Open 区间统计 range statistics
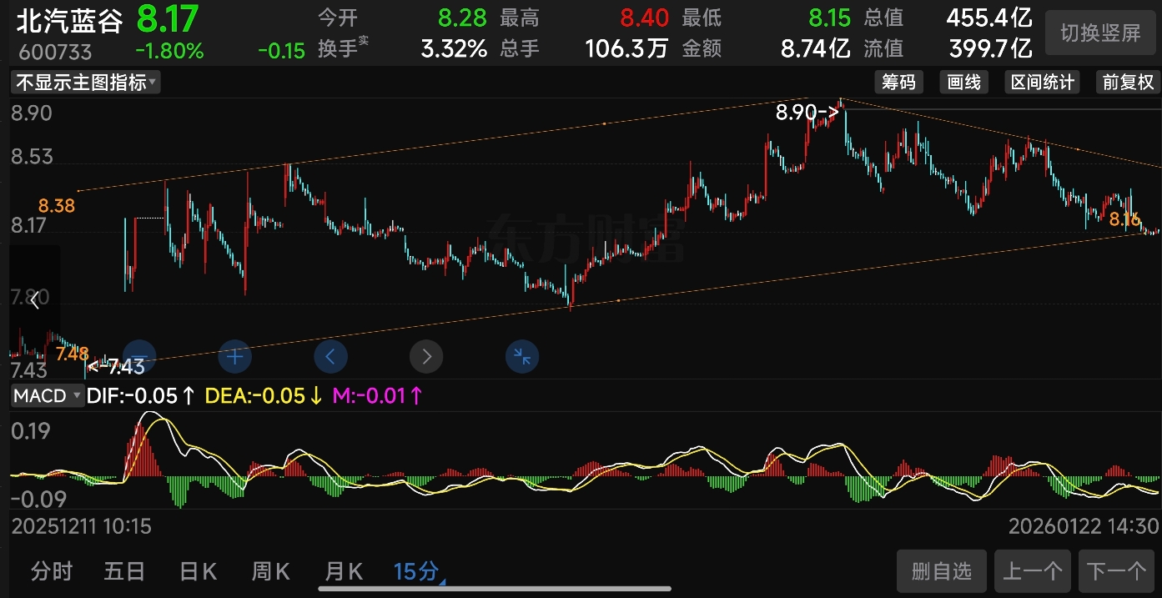This screenshot has height=598, width=1162. coord(1043,82)
